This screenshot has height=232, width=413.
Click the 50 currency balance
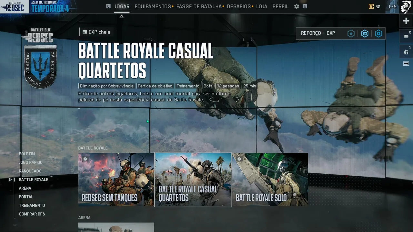[378, 6]
